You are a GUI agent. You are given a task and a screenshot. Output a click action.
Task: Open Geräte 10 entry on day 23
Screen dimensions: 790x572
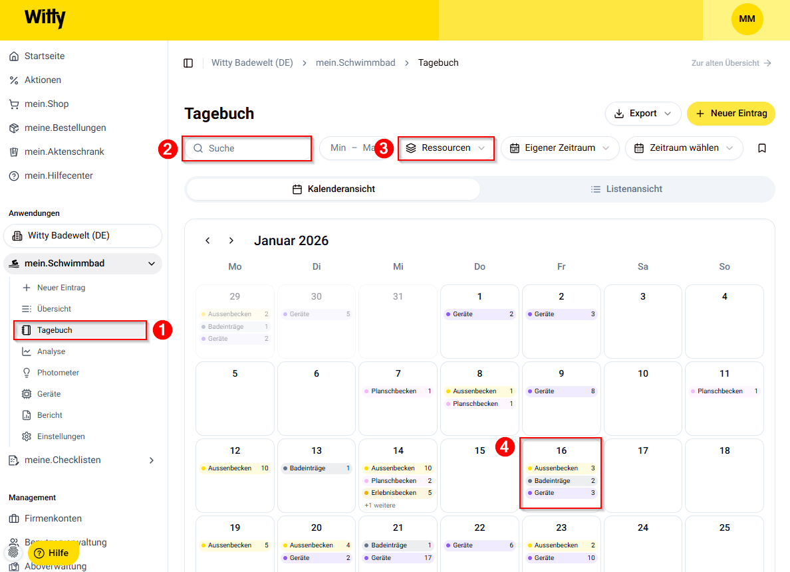pyautogui.click(x=561, y=558)
